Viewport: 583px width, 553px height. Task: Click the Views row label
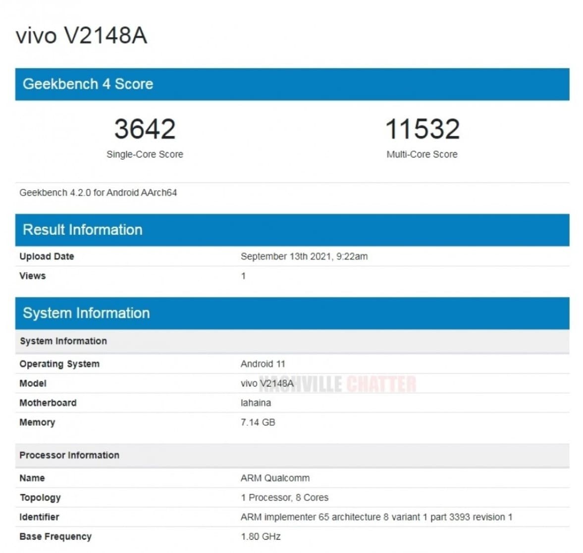tap(33, 276)
